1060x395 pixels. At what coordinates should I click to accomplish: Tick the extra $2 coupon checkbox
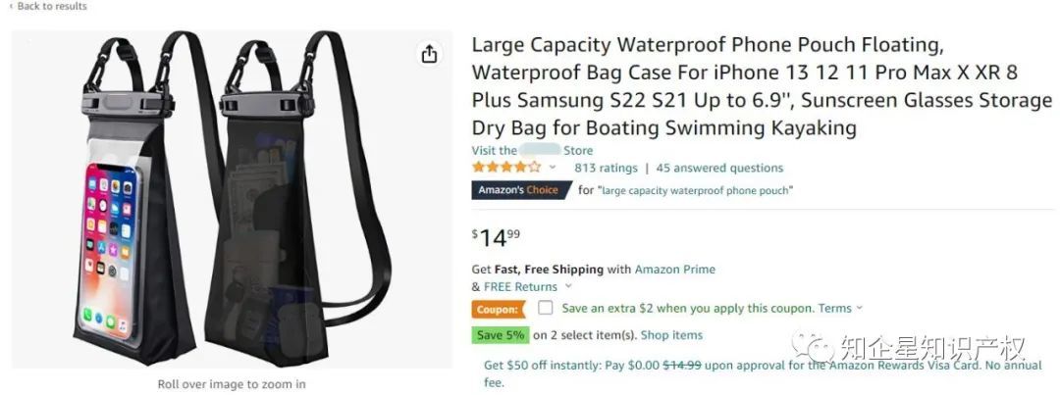pyautogui.click(x=546, y=308)
